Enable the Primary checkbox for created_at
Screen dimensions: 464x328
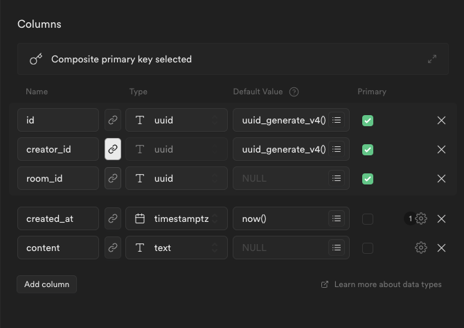(368, 218)
